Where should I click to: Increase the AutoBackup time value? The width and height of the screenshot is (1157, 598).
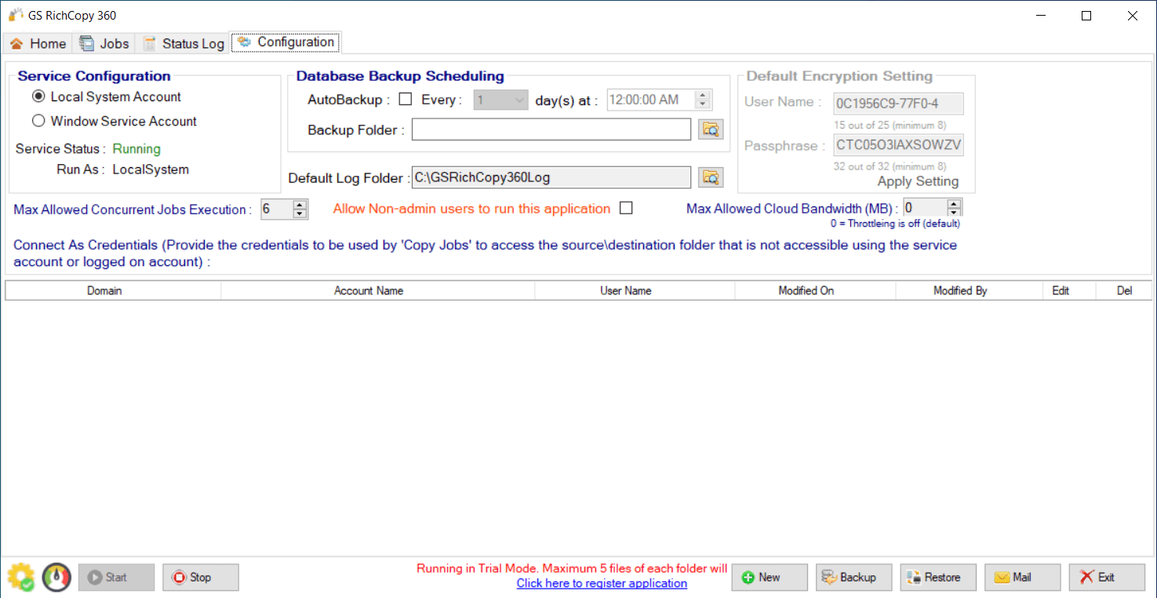point(703,96)
